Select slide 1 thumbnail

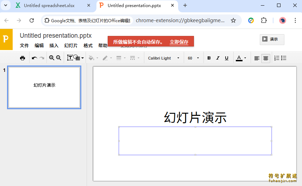coord(44,87)
